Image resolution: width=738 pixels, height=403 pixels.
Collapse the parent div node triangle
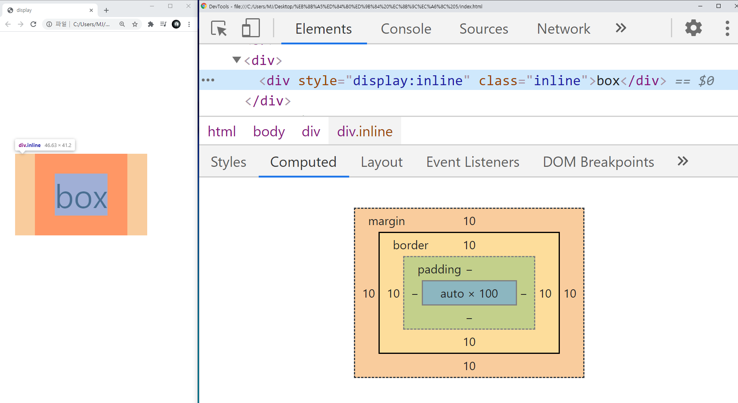237,60
